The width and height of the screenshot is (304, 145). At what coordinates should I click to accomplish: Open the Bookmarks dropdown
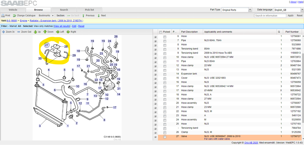pyautogui.click(x=46, y=15)
